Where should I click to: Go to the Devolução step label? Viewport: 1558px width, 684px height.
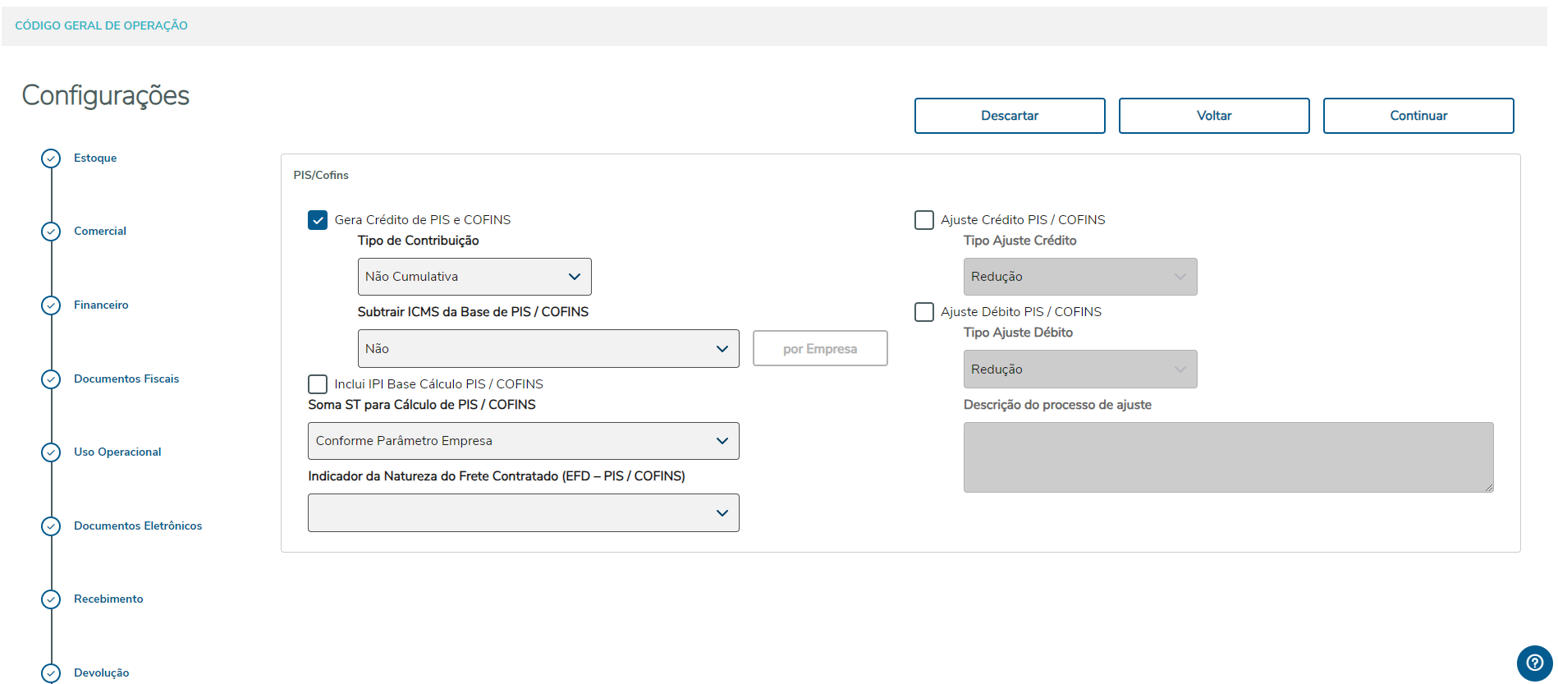click(x=101, y=673)
